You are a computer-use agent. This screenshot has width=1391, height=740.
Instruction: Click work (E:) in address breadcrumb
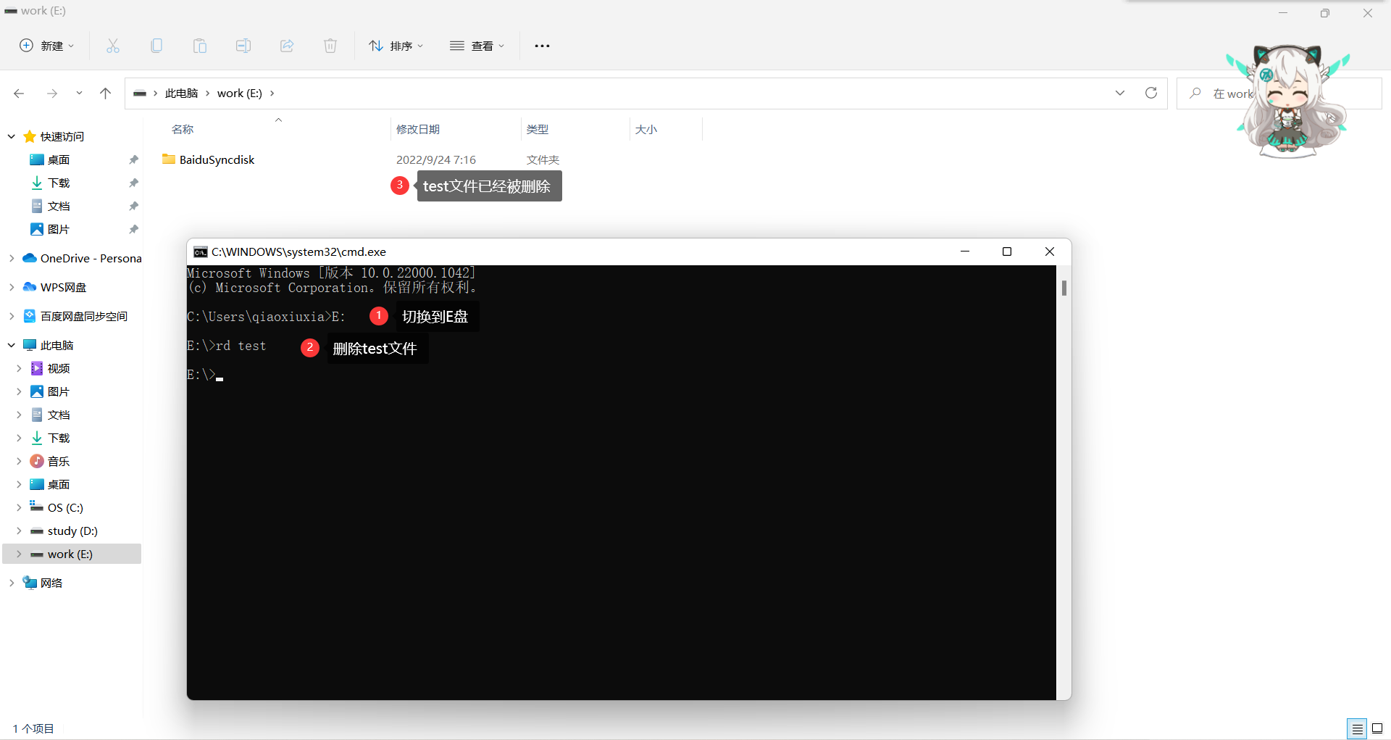pos(240,93)
